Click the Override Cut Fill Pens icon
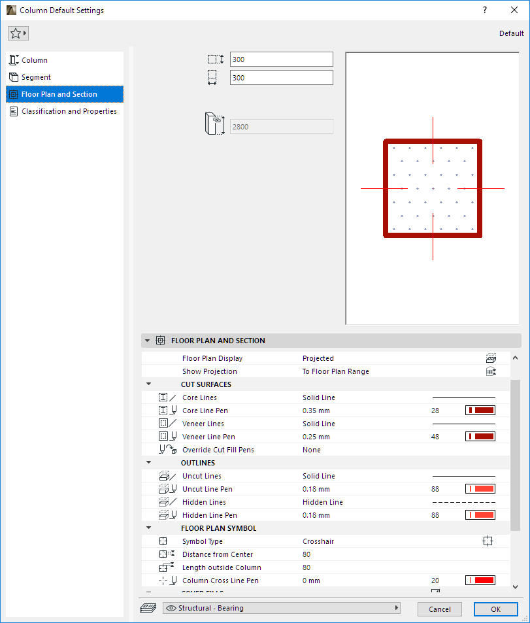530x623 pixels. coord(168,450)
